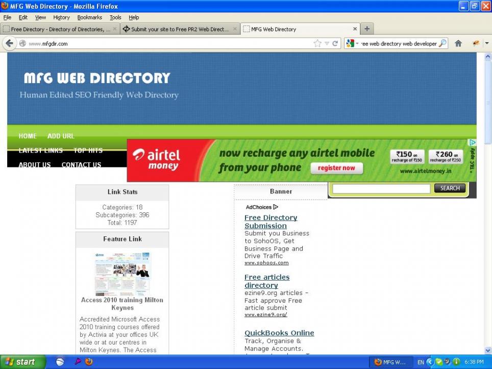Open QuickBooks Online ad link
This screenshot has width=492, height=369.
click(279, 333)
